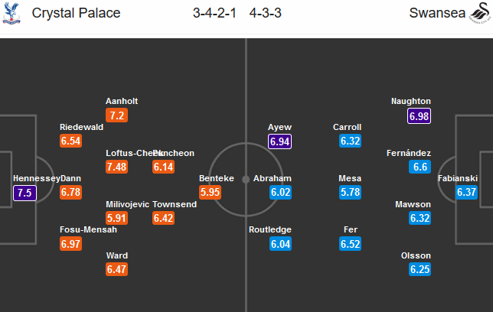Select Townsend's 6.42 rating badge
The width and height of the screenshot is (493, 312).
tap(164, 219)
